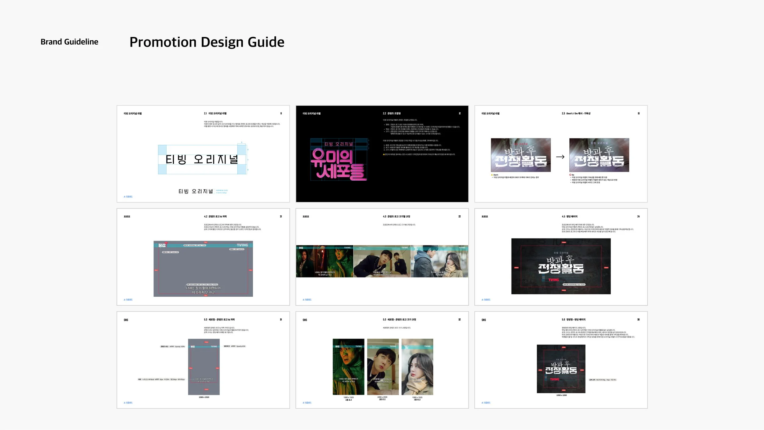Select the 3줄 로고 vertical poster
The width and height of the screenshot is (764, 430).
pyautogui.click(x=417, y=366)
